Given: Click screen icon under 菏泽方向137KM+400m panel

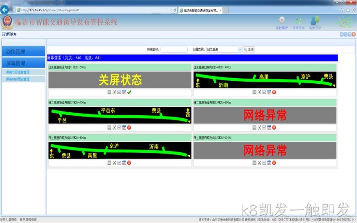Looking at the screenshot, I should tap(109, 127).
